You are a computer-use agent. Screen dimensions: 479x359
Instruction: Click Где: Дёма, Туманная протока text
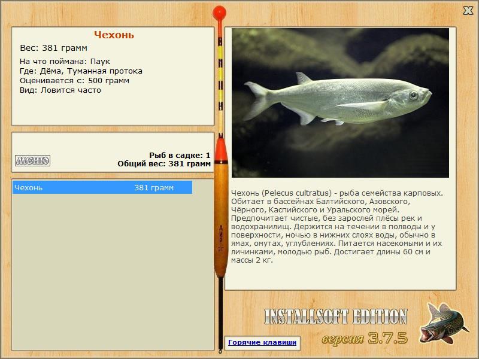click(x=81, y=71)
